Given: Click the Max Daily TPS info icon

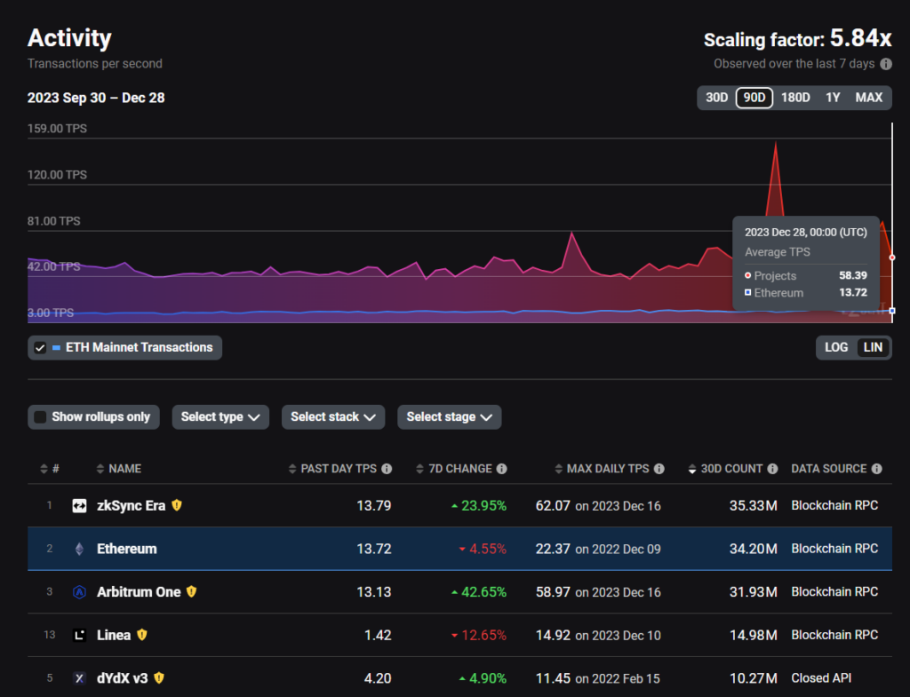Looking at the screenshot, I should pyautogui.click(x=659, y=469).
